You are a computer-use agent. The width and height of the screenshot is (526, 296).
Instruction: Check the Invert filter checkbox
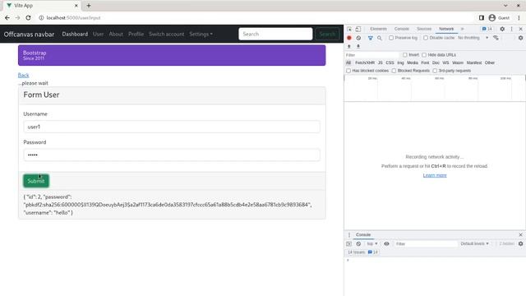coord(405,55)
